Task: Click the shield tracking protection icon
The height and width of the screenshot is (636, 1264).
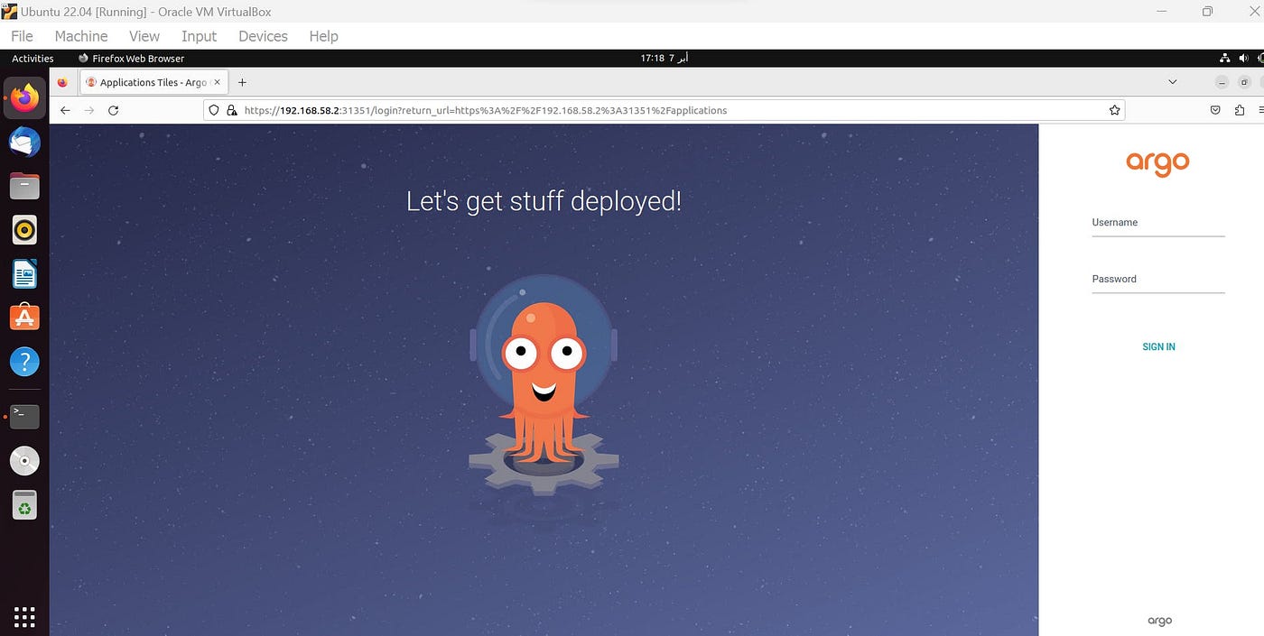Action: (214, 110)
